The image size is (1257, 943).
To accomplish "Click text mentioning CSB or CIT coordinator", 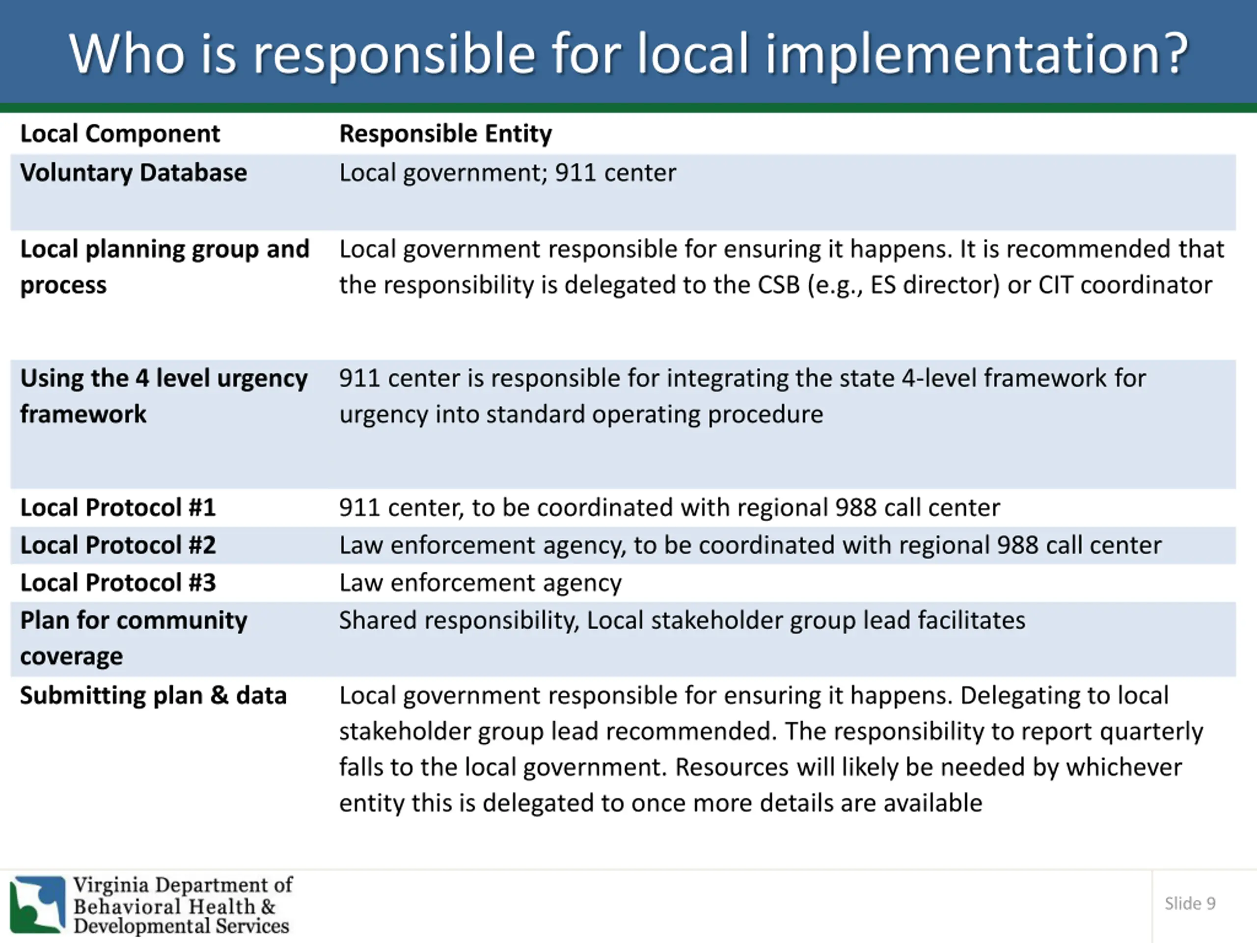I will pos(782,267).
